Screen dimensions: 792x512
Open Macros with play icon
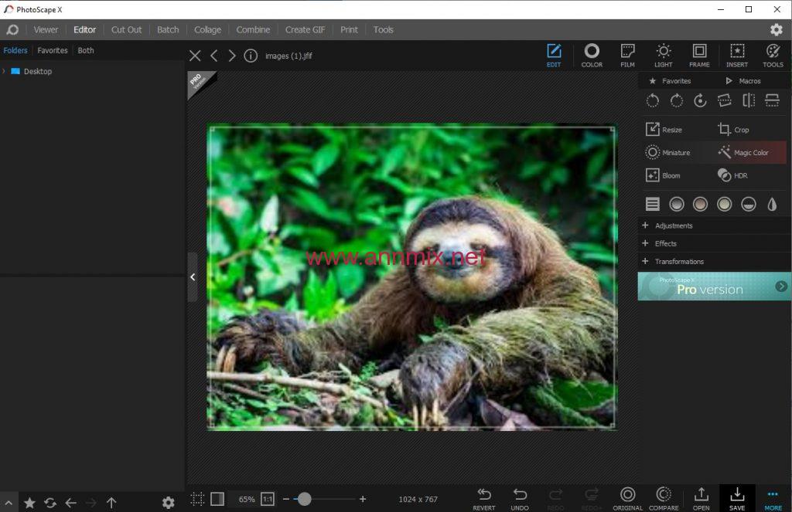(x=743, y=81)
